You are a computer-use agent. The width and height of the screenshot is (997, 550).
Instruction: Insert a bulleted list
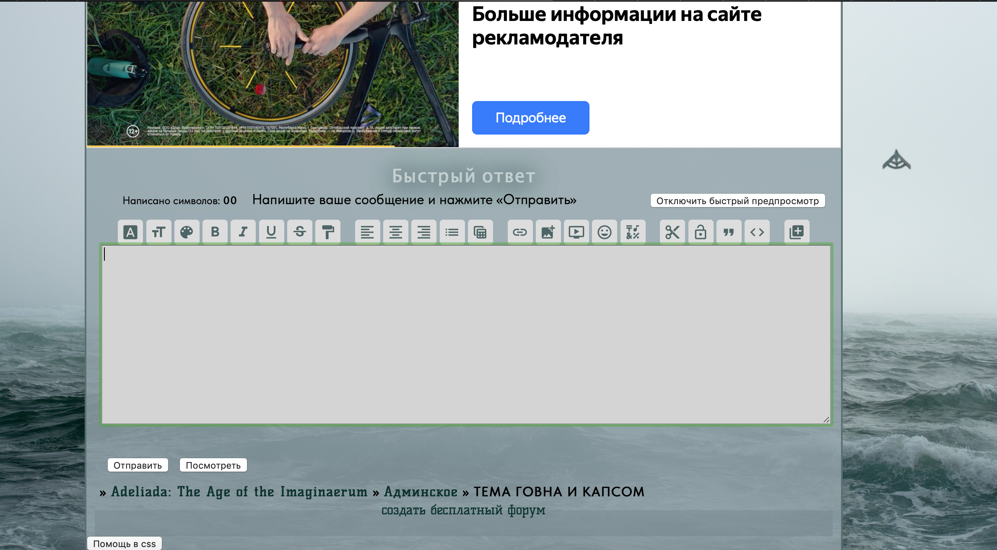452,232
